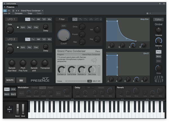Toggle Filter Soft mode

point(64,26)
